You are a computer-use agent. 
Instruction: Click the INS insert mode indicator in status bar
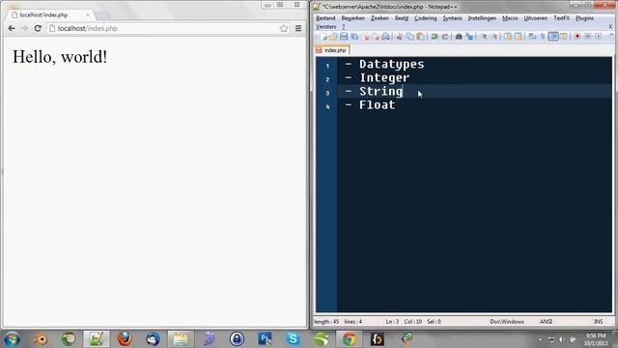click(x=599, y=322)
